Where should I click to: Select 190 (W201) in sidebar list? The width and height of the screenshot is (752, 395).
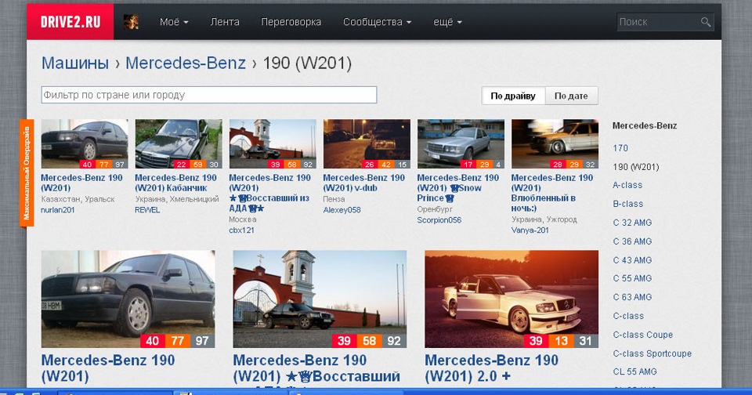636,167
